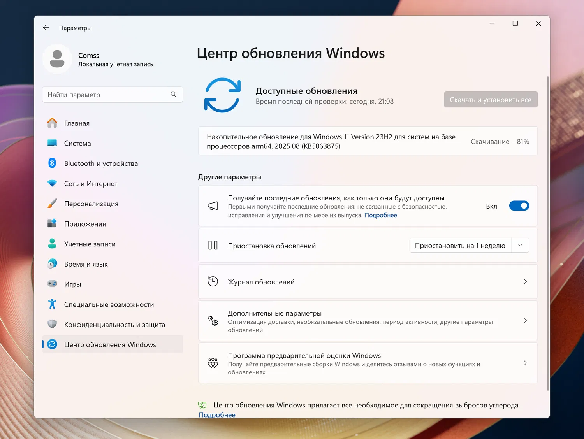
Task: Click the shield icon for Конфиденциальность и защита
Action: point(52,324)
